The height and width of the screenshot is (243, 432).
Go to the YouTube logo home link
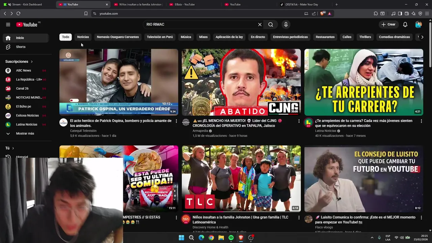pyautogui.click(x=27, y=24)
